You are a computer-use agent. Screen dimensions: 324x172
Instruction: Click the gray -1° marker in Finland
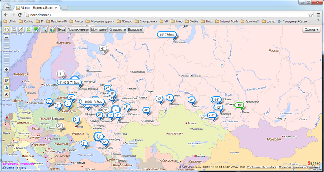tap(60, 74)
